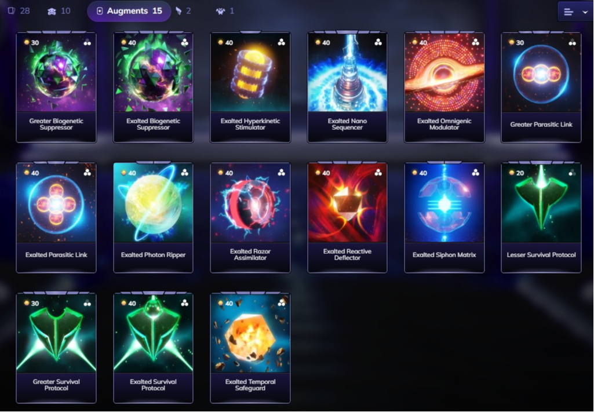Click the Exalted Omnigenic Modulator label
The image size is (594, 412).
point(444,124)
